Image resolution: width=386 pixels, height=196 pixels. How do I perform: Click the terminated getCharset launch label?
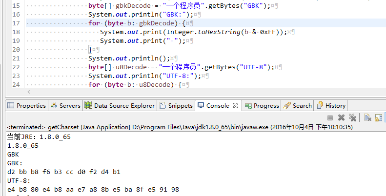click(x=68, y=127)
